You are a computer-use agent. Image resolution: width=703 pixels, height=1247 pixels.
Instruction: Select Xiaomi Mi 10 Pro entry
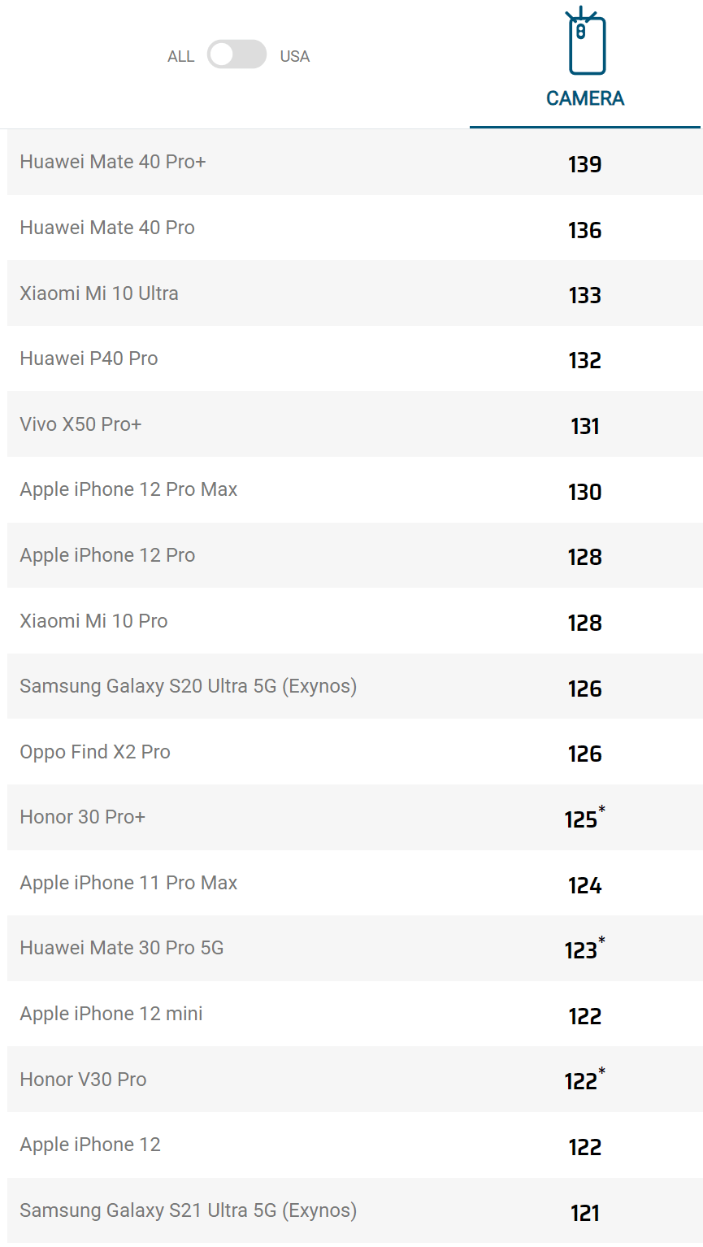[x=93, y=621]
